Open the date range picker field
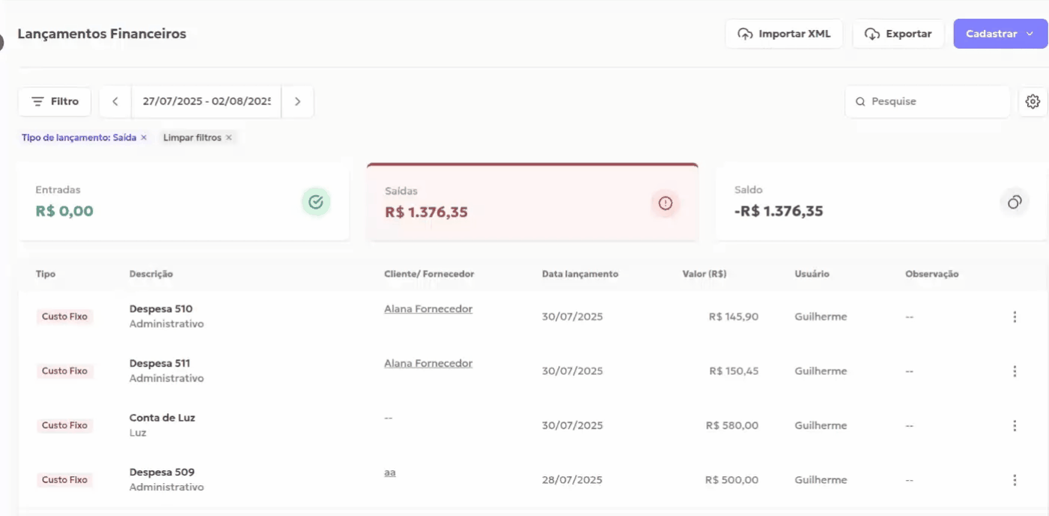 pyautogui.click(x=206, y=102)
